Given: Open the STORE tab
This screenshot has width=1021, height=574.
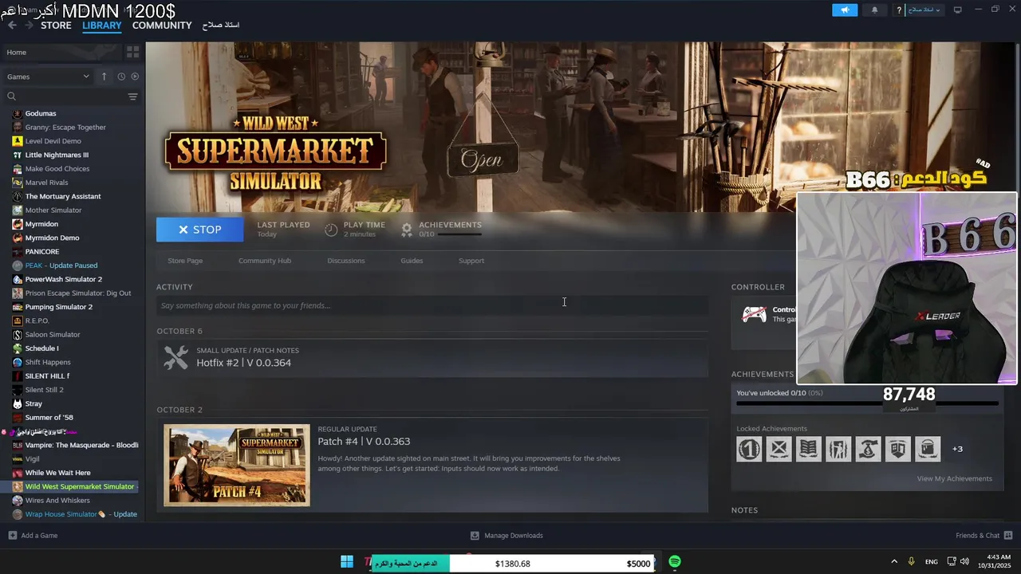Looking at the screenshot, I should pyautogui.click(x=56, y=26).
